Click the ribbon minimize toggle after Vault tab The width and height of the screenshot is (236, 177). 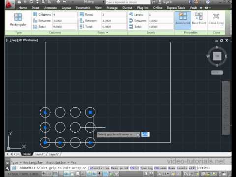coord(206,8)
